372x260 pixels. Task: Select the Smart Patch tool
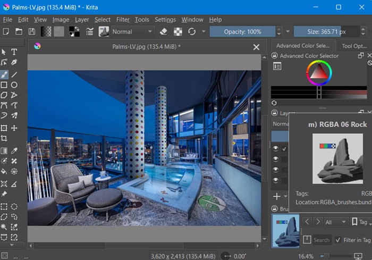click(x=14, y=161)
